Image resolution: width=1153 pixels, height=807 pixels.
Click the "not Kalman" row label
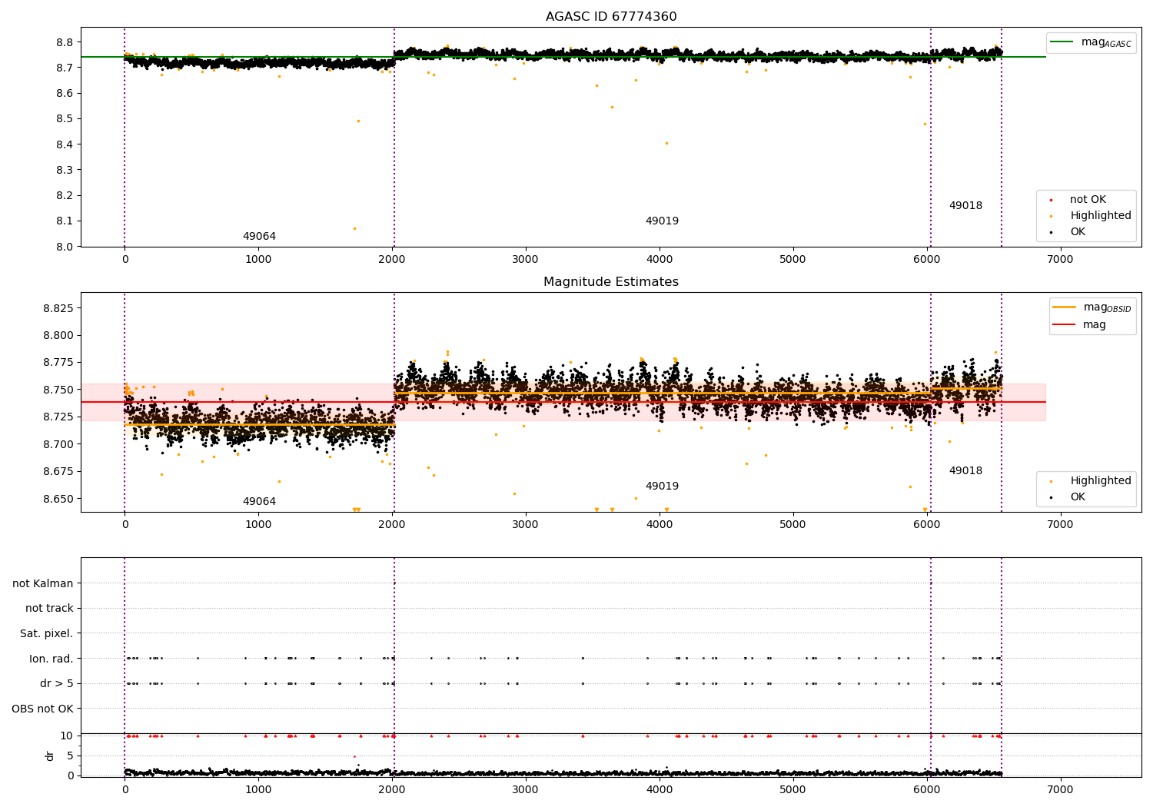(x=43, y=584)
